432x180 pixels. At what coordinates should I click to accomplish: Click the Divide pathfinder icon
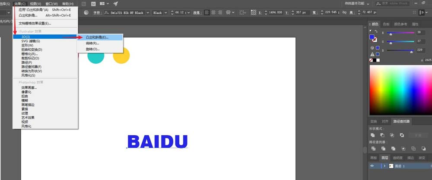373,149
